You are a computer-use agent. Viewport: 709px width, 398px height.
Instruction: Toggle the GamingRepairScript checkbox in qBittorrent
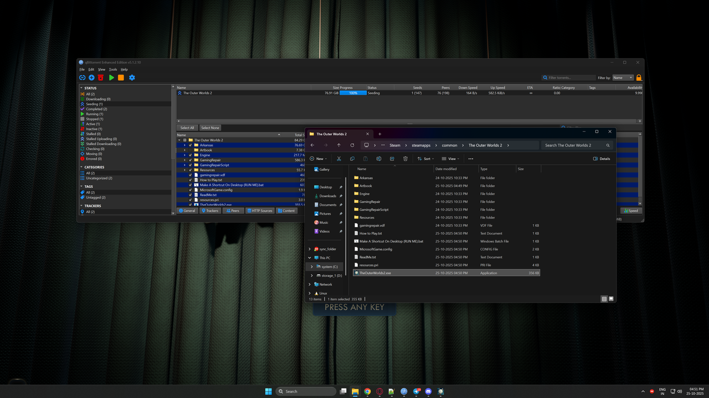[191, 165]
